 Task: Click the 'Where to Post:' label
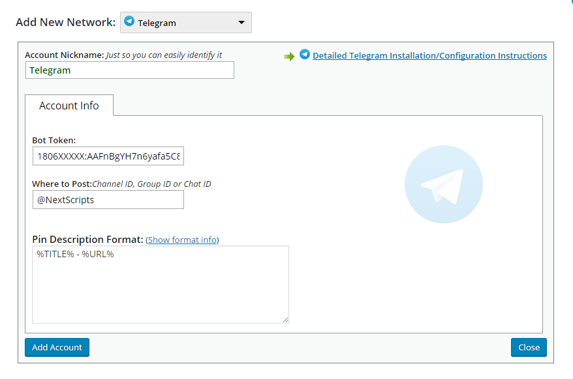coord(62,184)
